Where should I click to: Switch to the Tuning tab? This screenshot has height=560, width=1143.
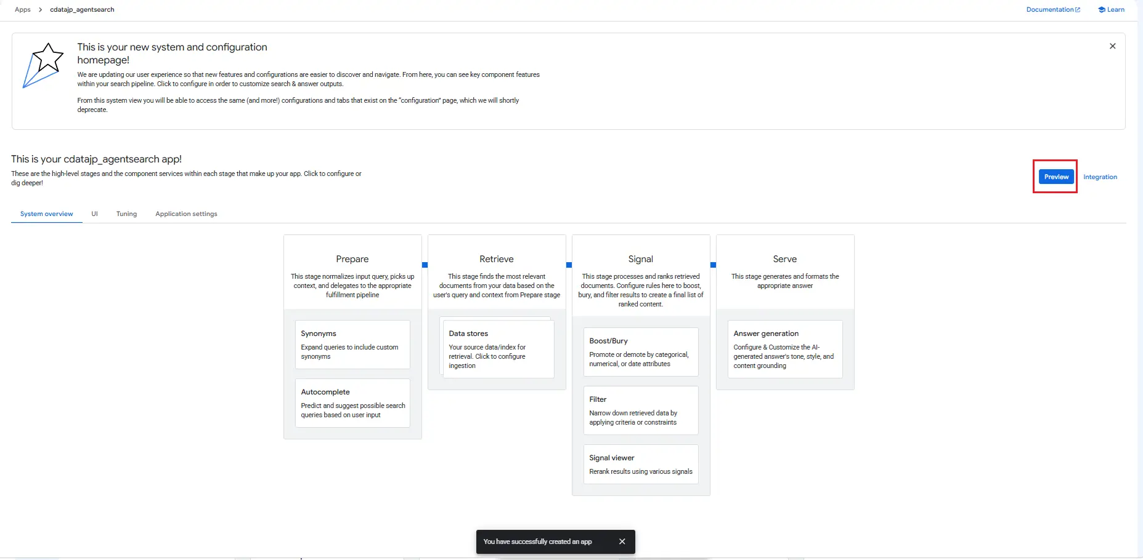point(126,214)
